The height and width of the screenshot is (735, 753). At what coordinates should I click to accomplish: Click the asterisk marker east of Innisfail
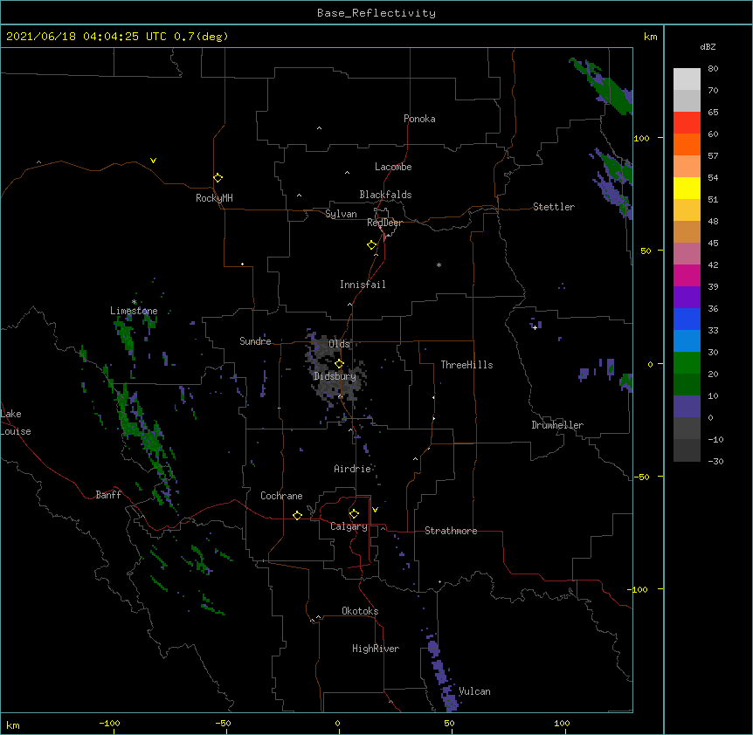tap(439, 264)
